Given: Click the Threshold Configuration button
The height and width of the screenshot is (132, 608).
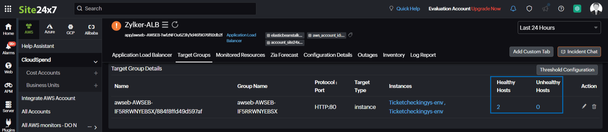Looking at the screenshot, I should (567, 70).
